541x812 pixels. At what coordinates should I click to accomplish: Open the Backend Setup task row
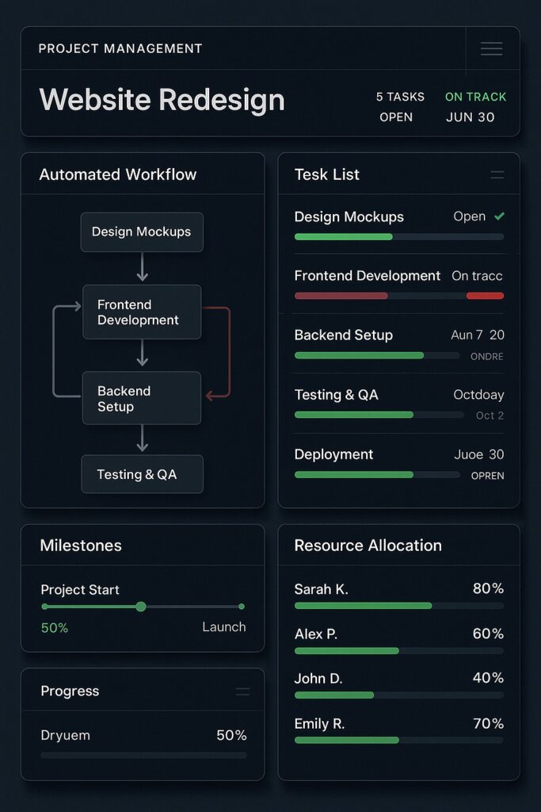(343, 335)
